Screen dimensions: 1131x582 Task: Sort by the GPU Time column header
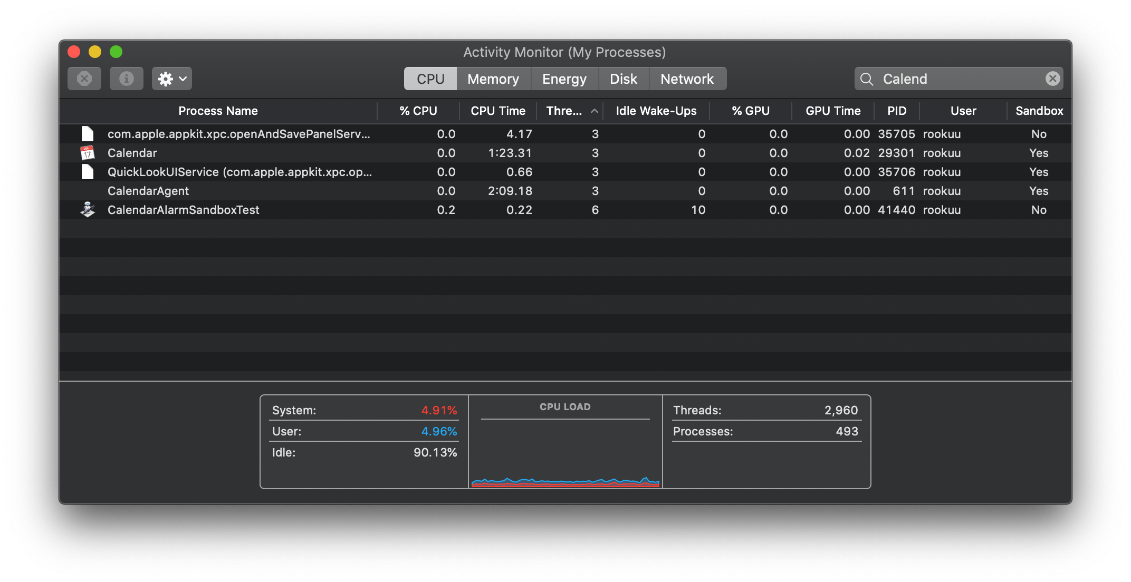click(833, 111)
